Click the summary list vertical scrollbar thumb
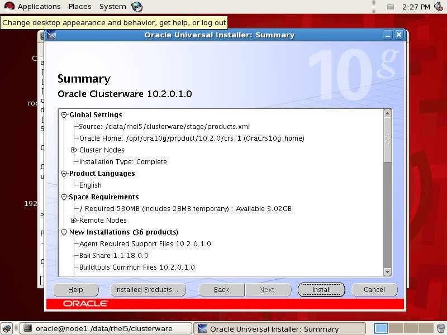The width and height of the screenshot is (447, 335). [387, 140]
